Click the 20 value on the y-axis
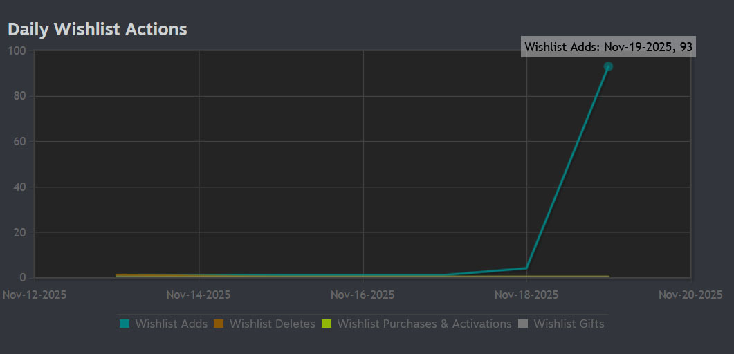 click(x=19, y=232)
